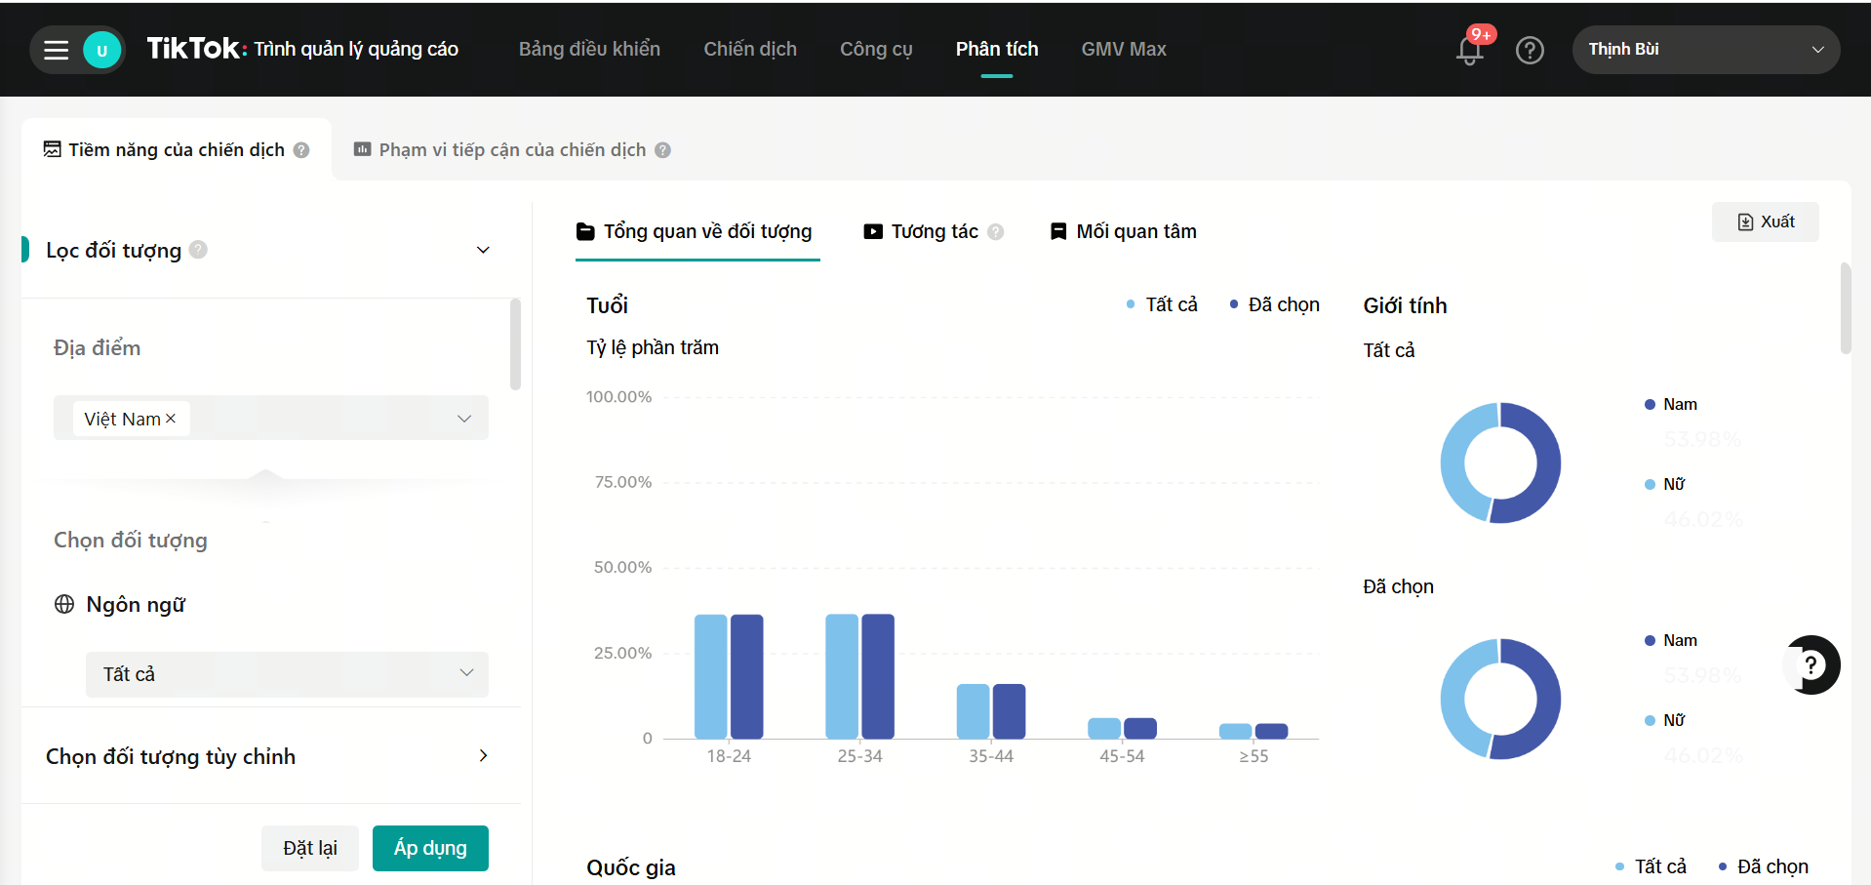This screenshot has height=885, width=1871.
Task: Open the hamburger navigation menu
Action: pos(57,50)
